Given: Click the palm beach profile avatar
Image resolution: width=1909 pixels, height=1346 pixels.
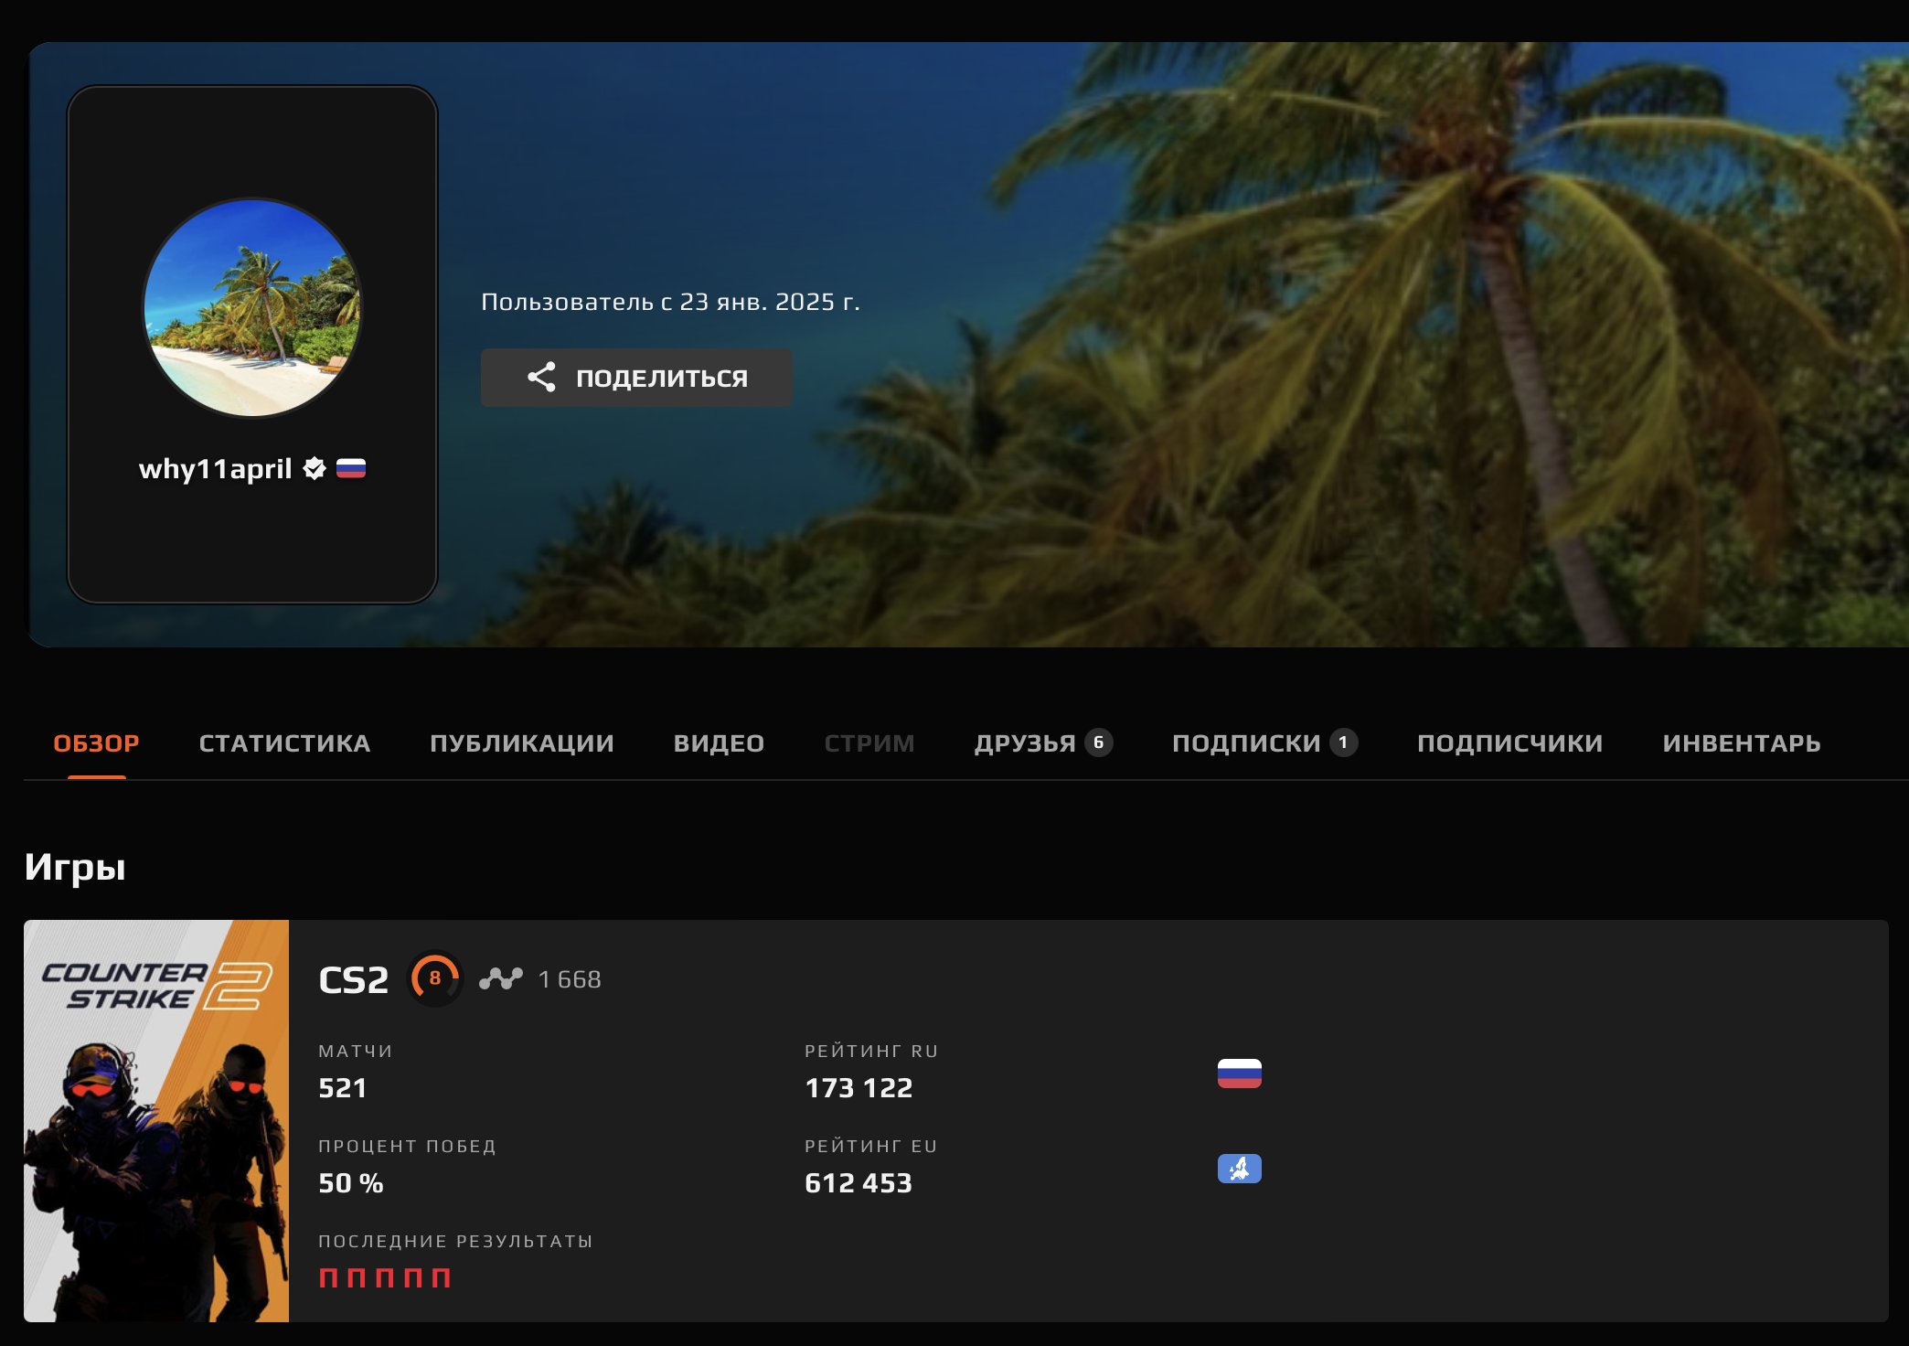Looking at the screenshot, I should 252,308.
